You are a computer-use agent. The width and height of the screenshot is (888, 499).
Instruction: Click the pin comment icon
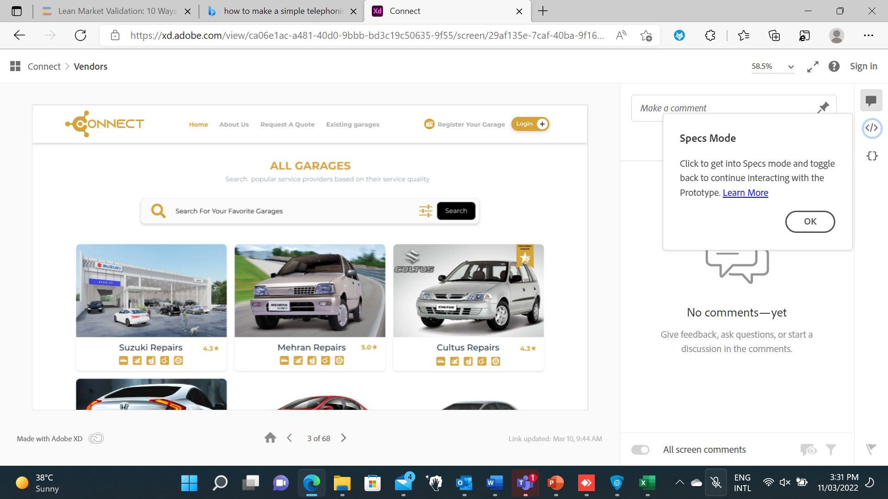pyautogui.click(x=823, y=108)
